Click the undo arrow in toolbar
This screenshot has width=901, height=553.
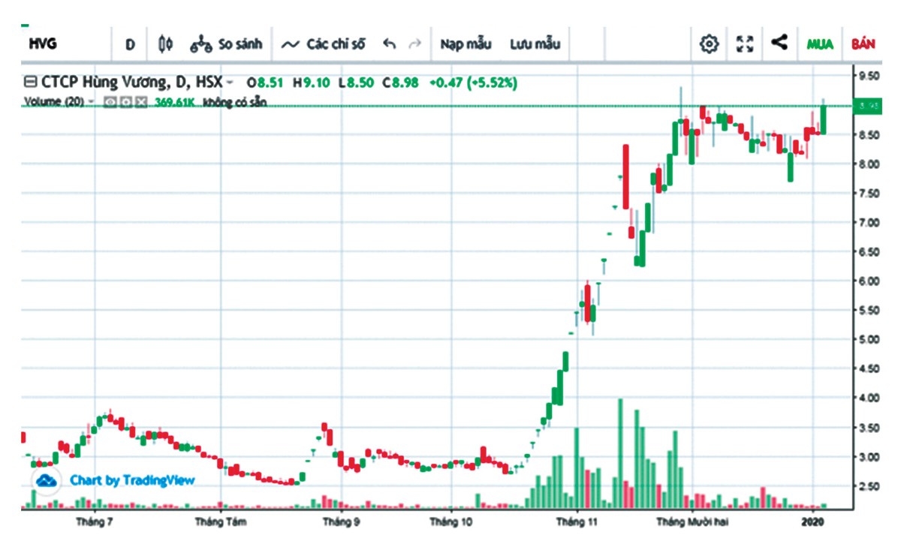[389, 44]
